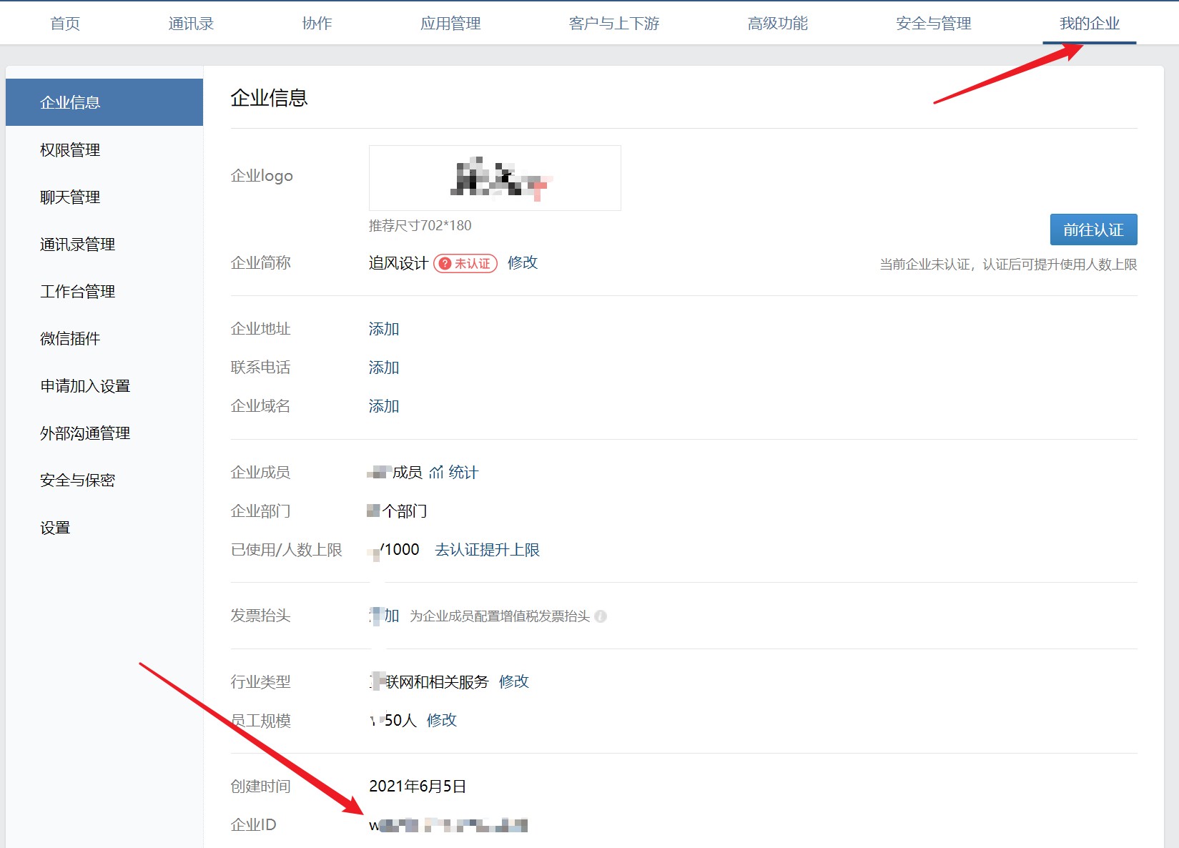The height and width of the screenshot is (848, 1179).
Task: Open the 安全与管理 tab
Action: [933, 24]
